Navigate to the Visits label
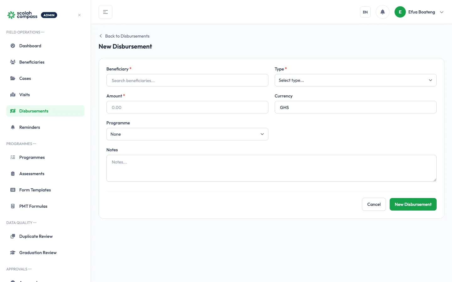452x282 pixels. [24, 95]
